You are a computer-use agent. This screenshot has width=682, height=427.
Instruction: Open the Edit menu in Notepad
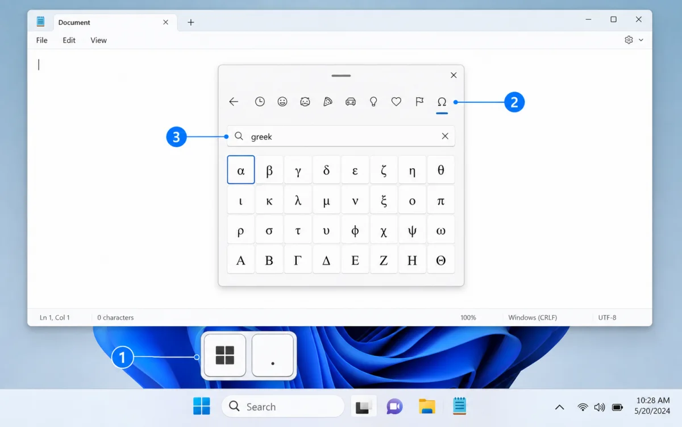click(x=69, y=40)
